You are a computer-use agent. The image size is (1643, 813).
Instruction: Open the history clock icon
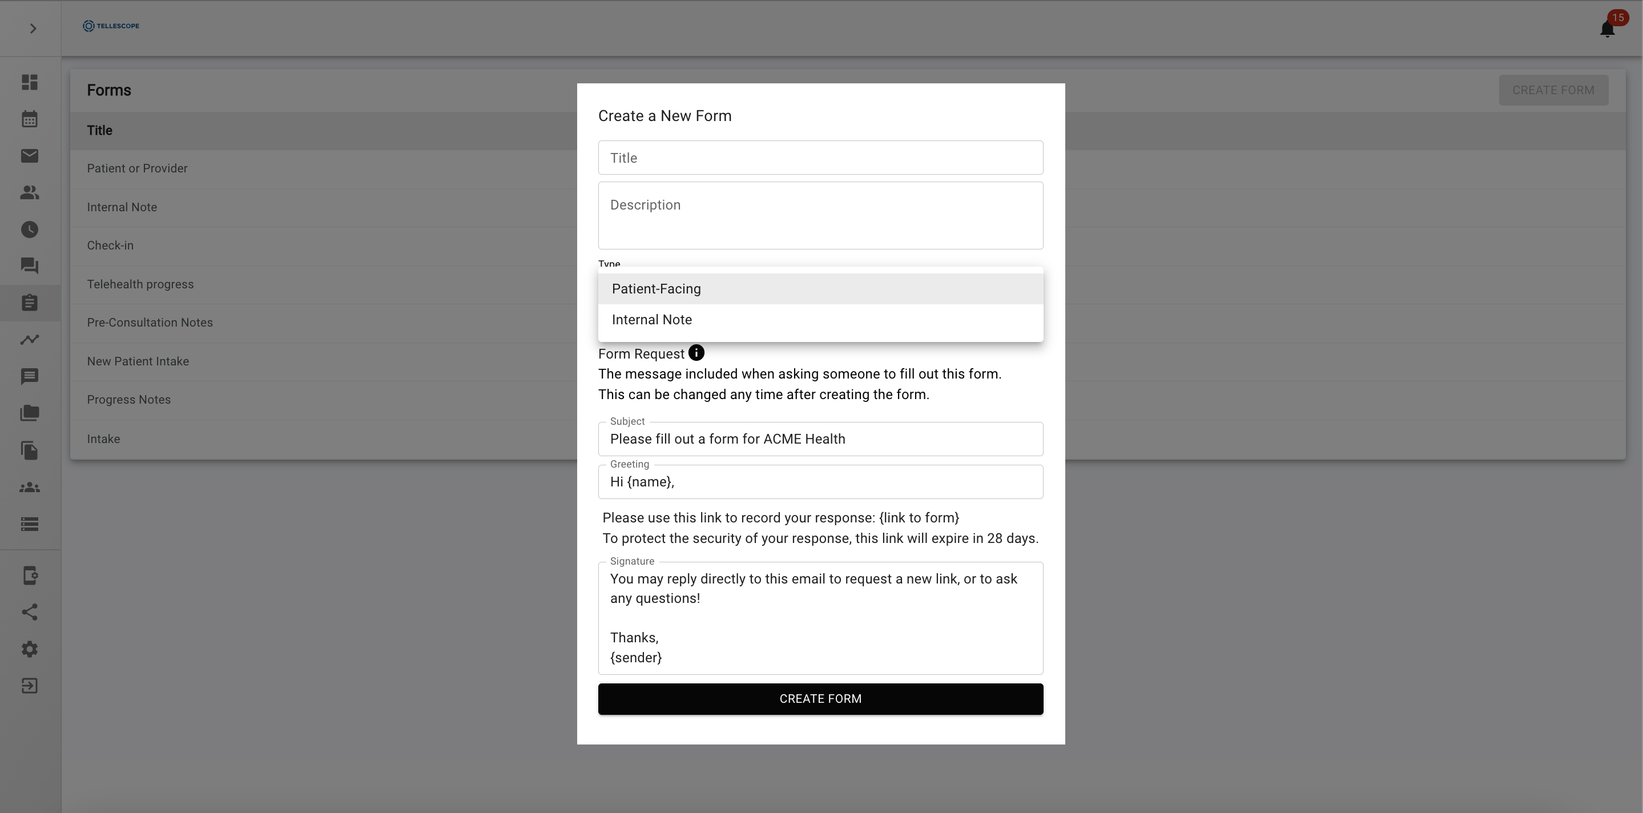click(x=29, y=230)
